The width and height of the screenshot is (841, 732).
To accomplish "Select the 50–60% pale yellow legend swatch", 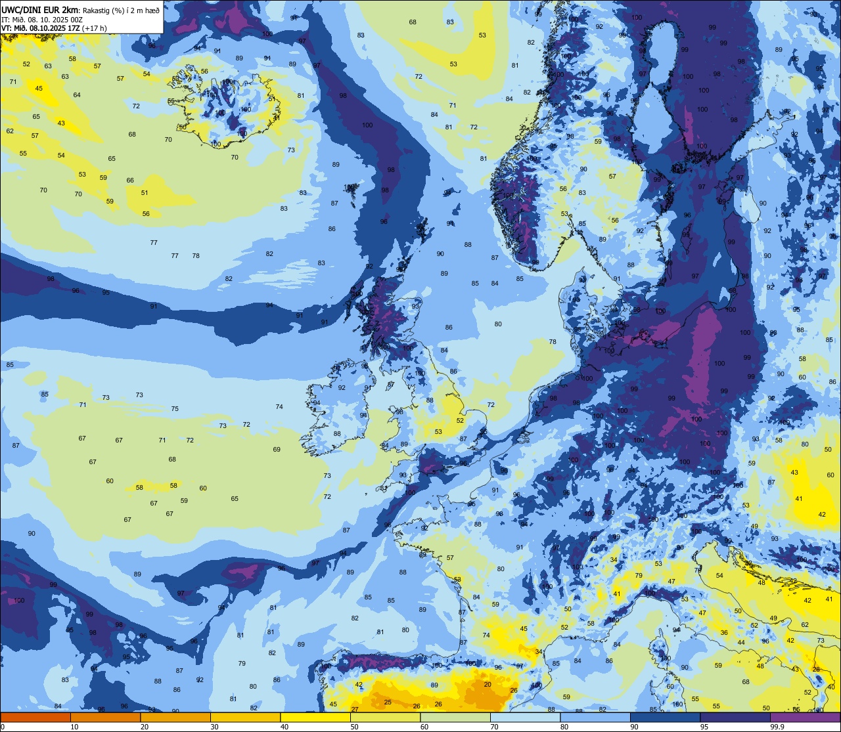I will [x=385, y=717].
